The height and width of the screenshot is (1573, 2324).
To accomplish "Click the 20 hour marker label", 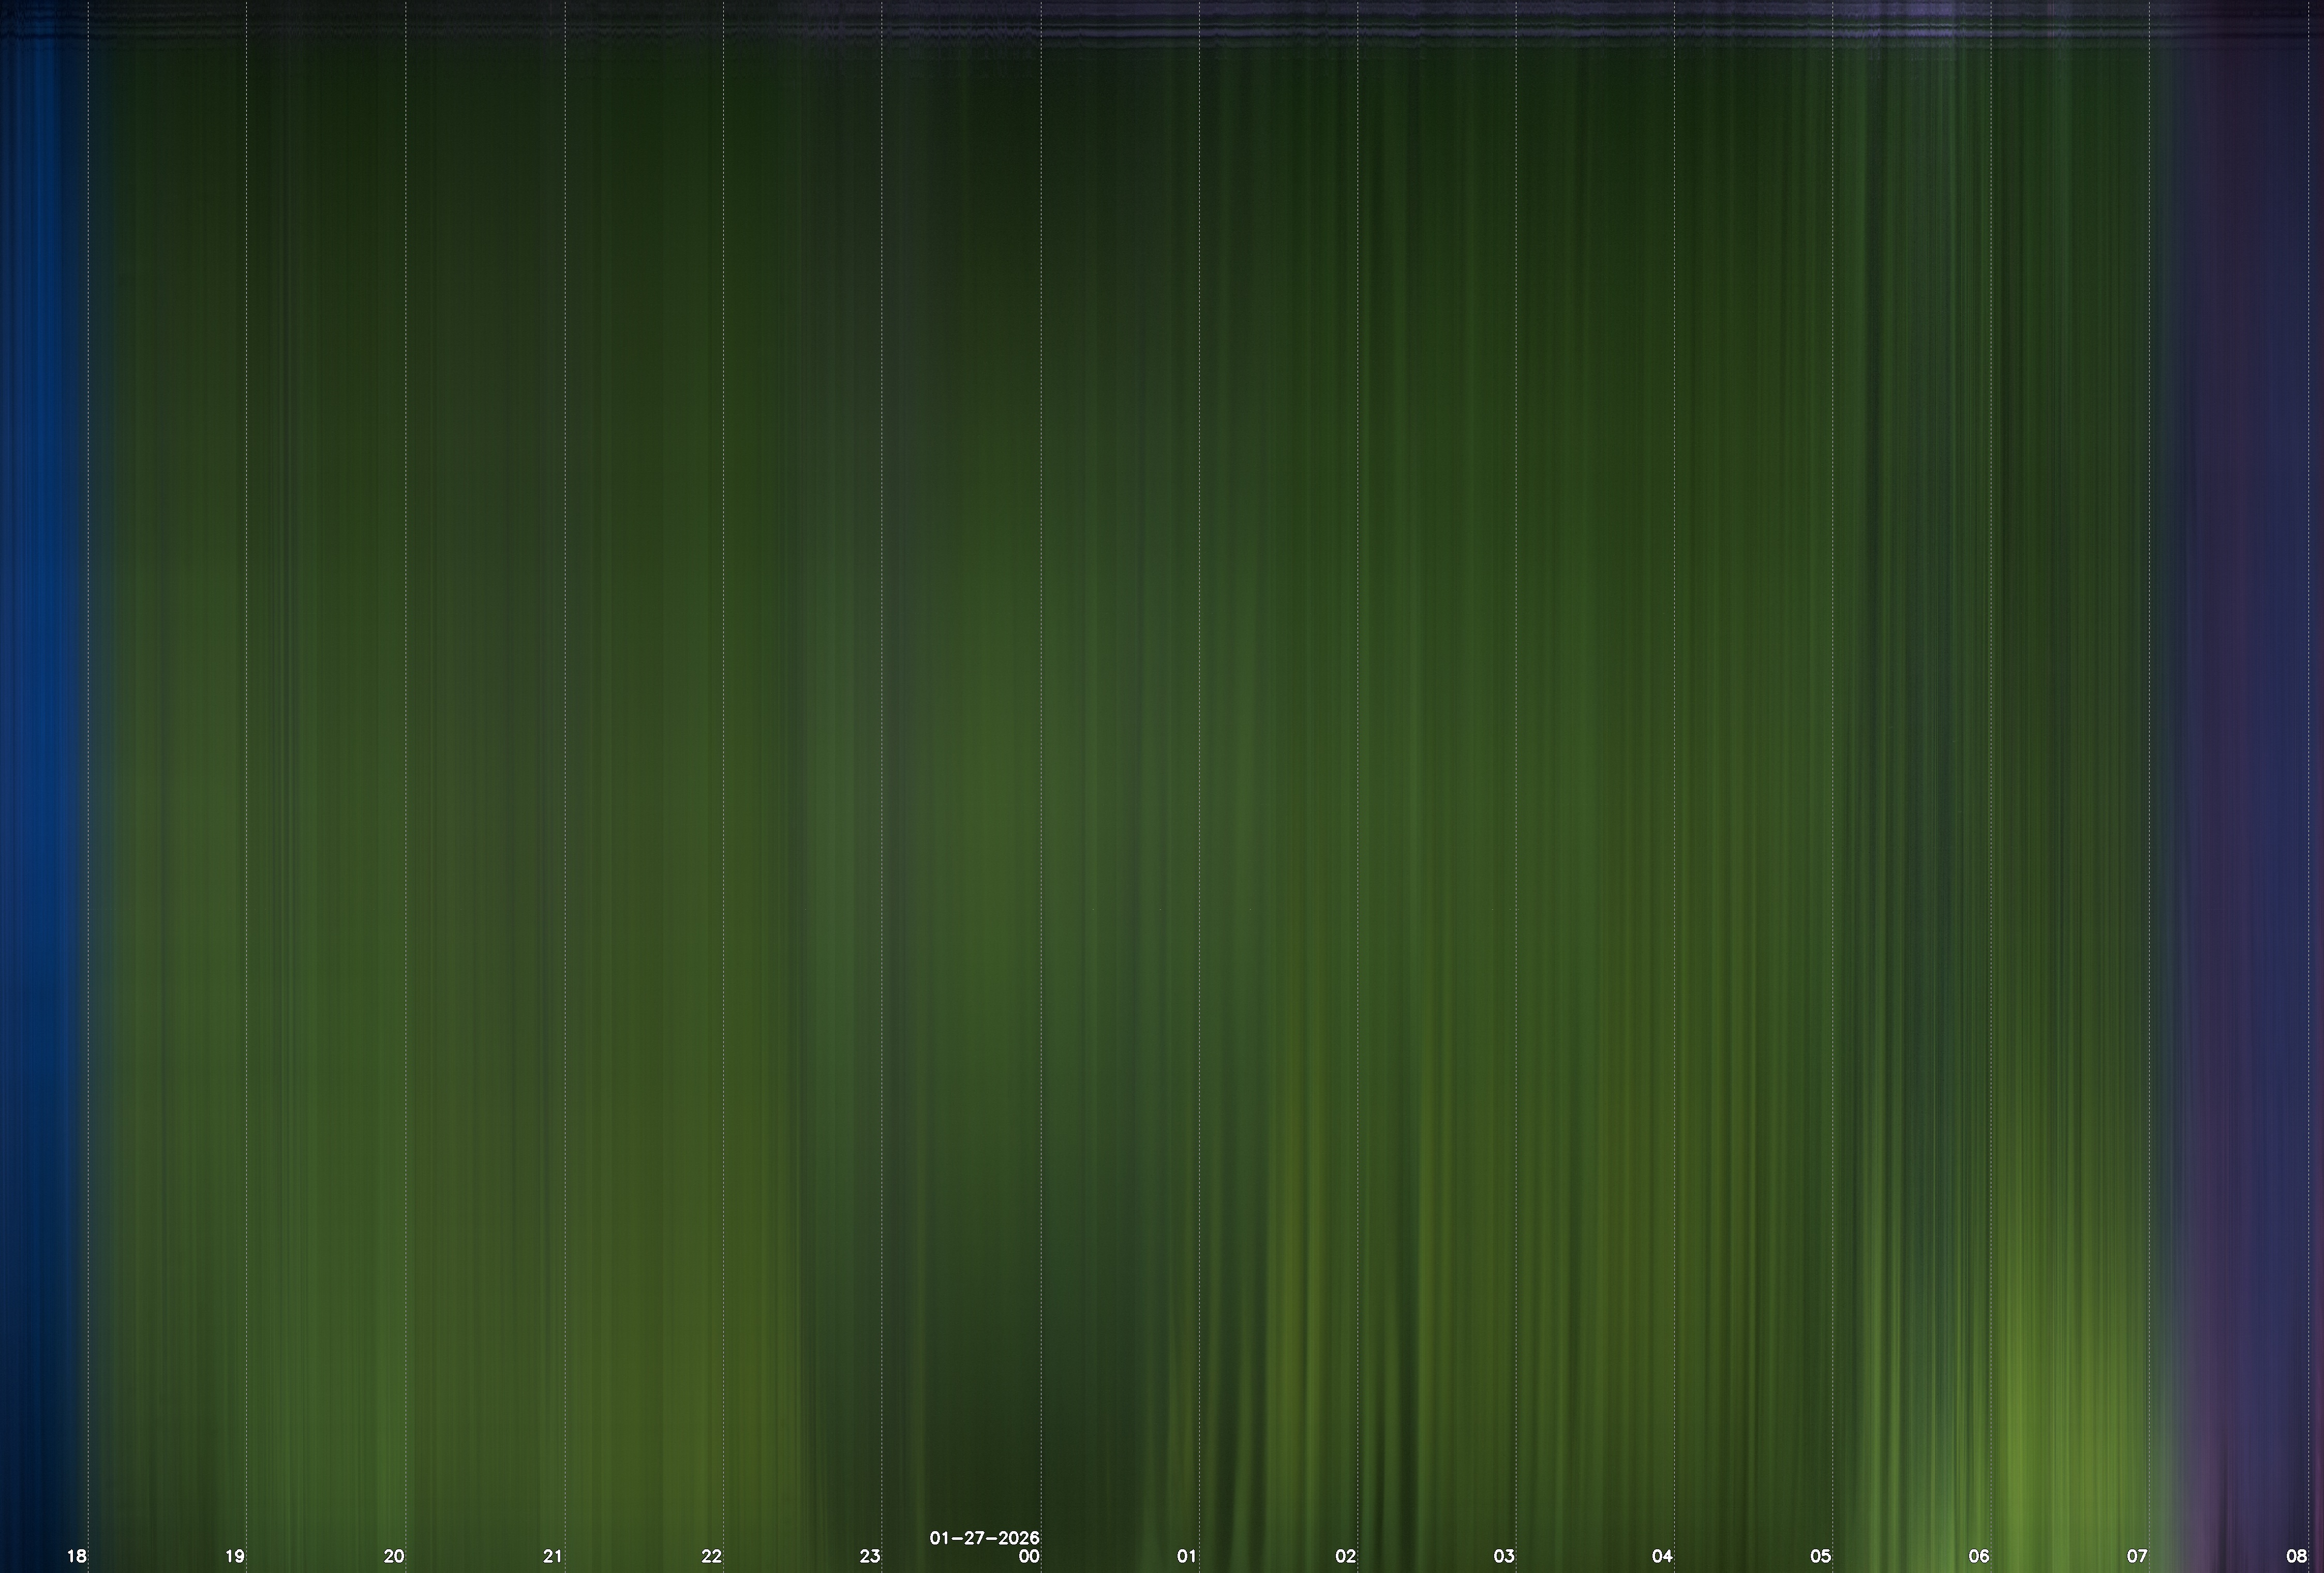I will tap(394, 1556).
